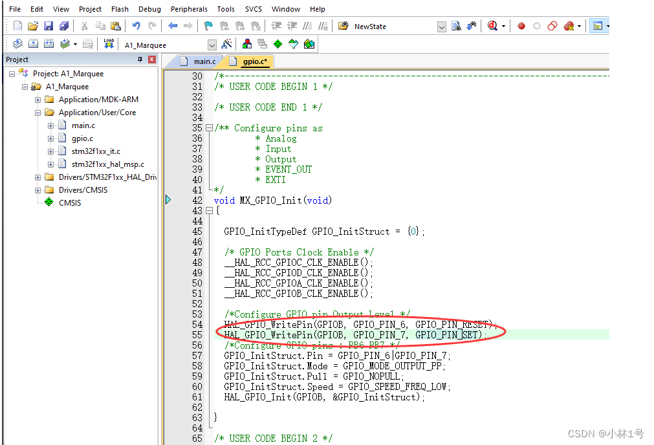Viewport: 654px width, 445px height.
Task: Click the Save All icon
Action: point(63,26)
